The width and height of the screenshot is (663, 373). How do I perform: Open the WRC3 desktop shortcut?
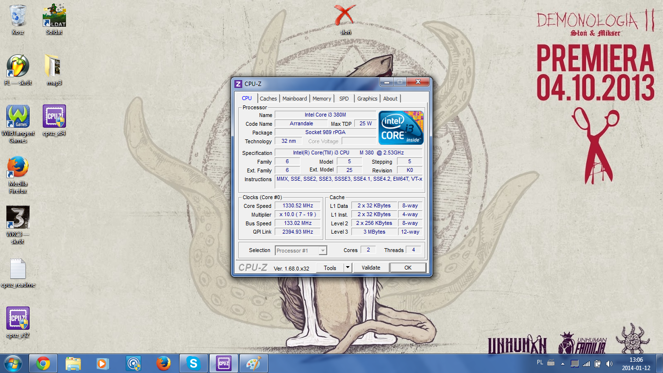pos(17,218)
